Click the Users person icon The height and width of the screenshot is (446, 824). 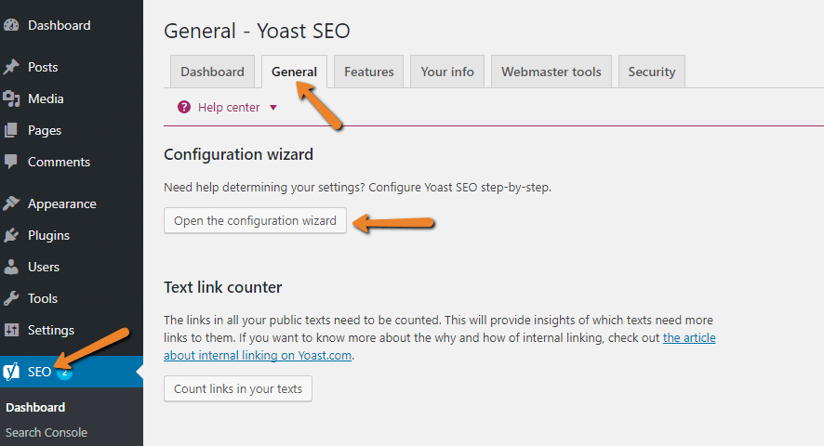[11, 267]
